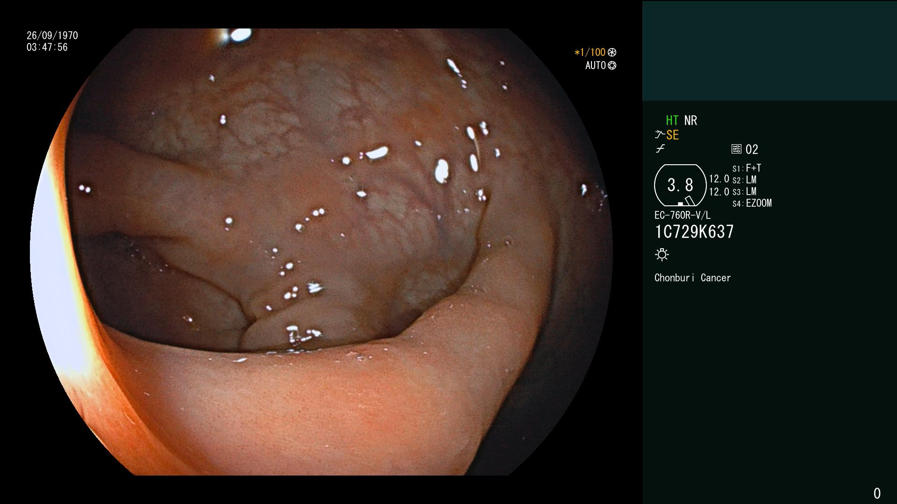Viewport: 897px width, 504px height.
Task: Click the S3: LM switch assignment
Action: pos(745,191)
